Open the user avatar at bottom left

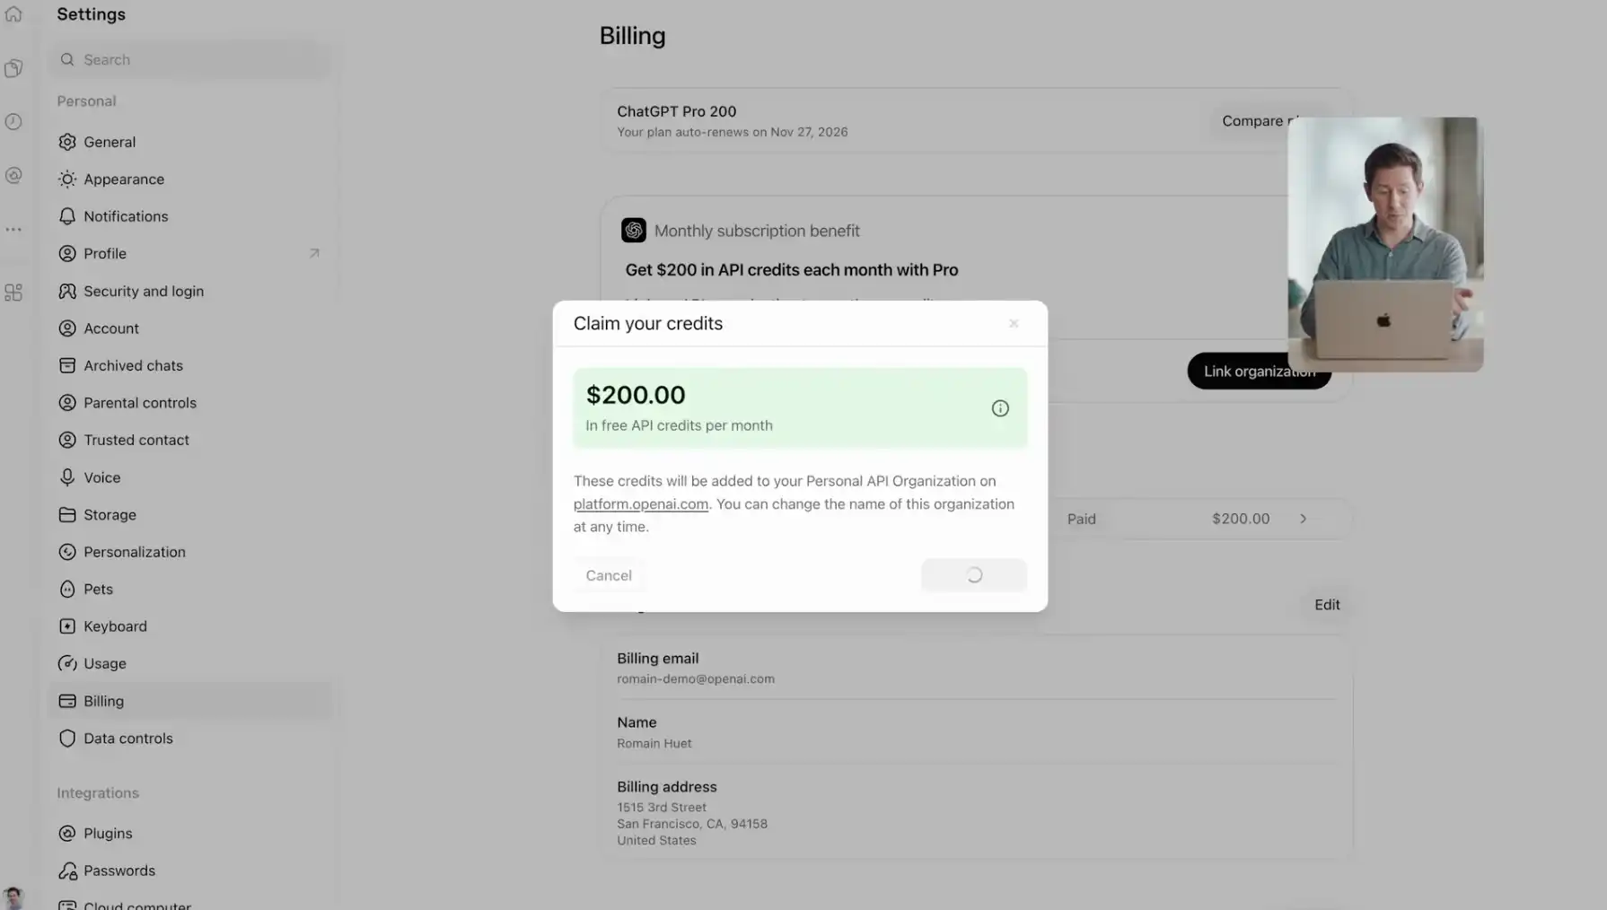(x=13, y=897)
